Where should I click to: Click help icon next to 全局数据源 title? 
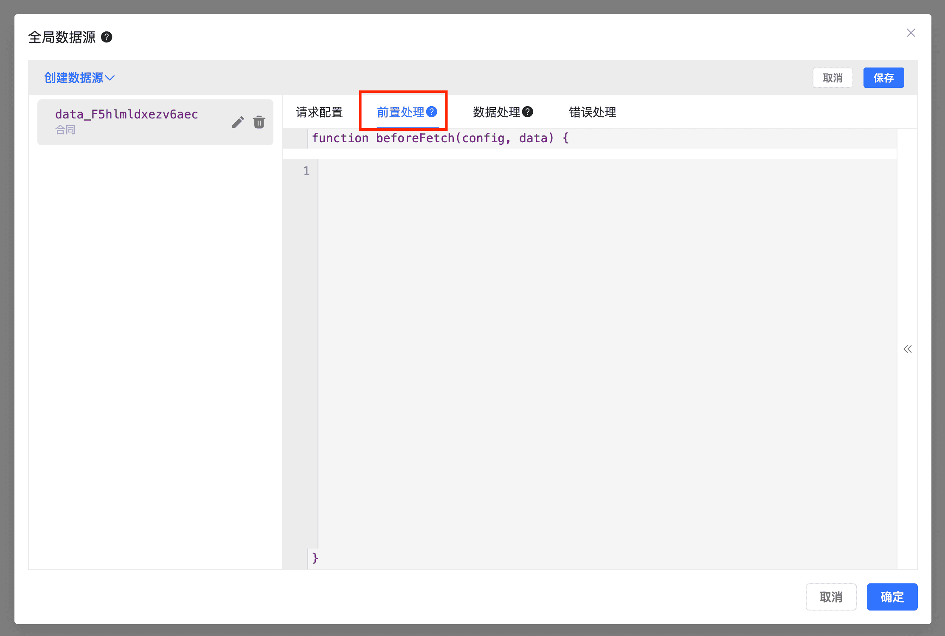(x=107, y=37)
